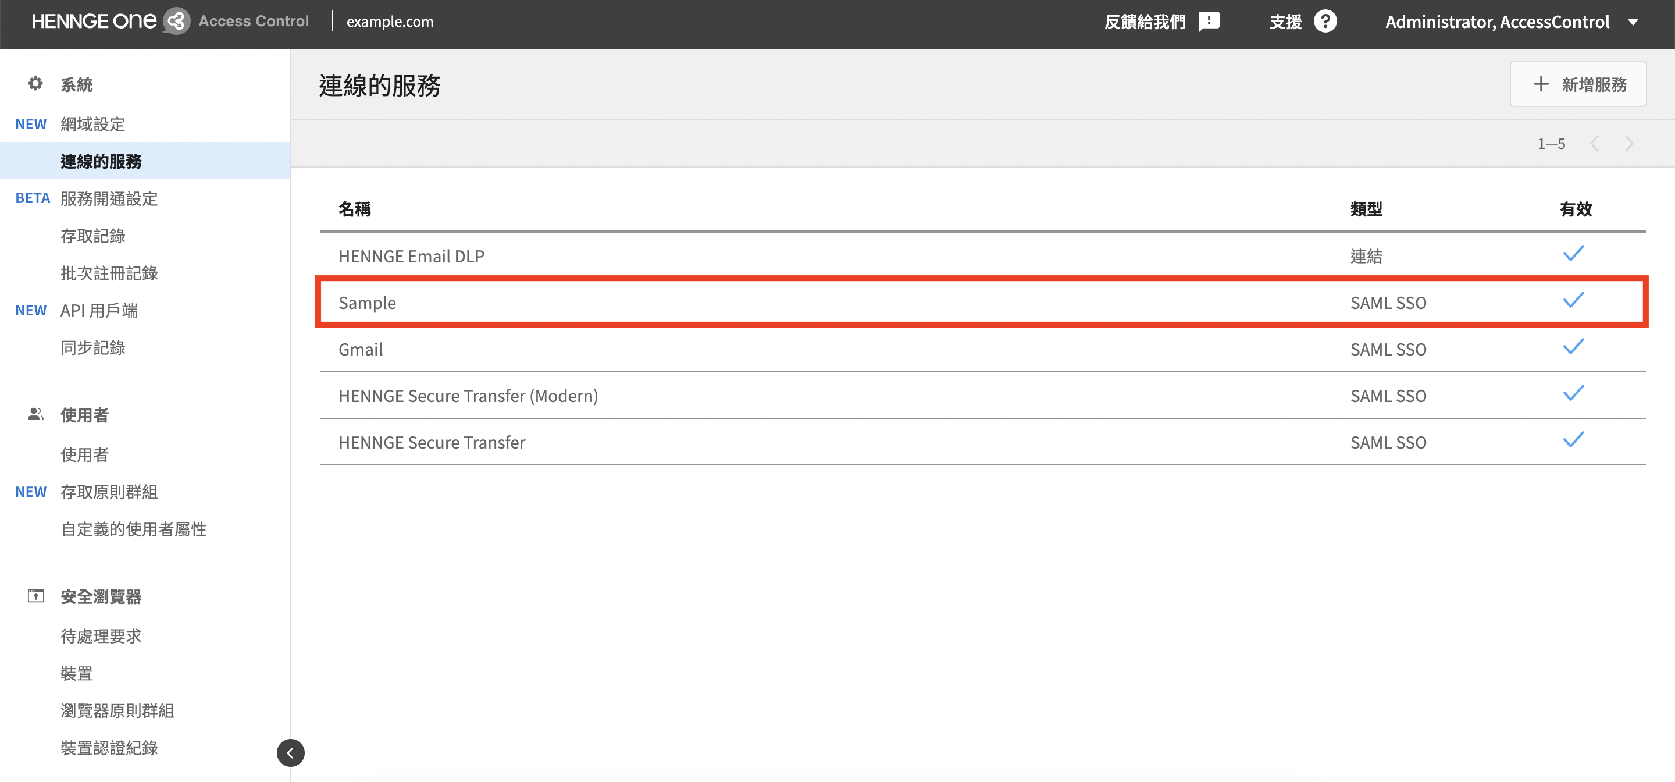
Task: Open the HENNGE Email DLP service row
Action: [x=982, y=255]
